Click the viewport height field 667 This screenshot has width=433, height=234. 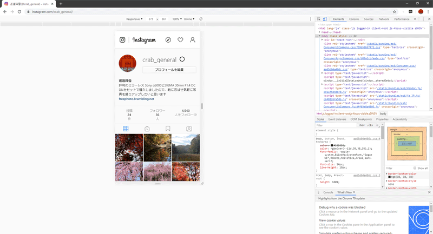point(164,19)
